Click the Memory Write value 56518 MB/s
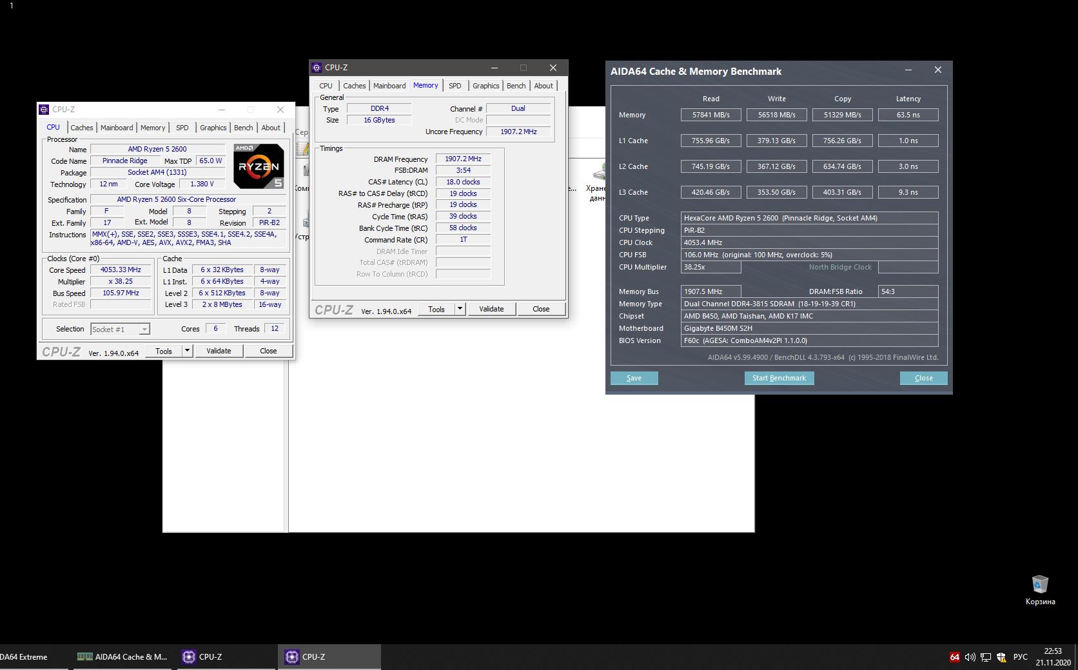This screenshot has height=670, width=1078. (x=777, y=115)
